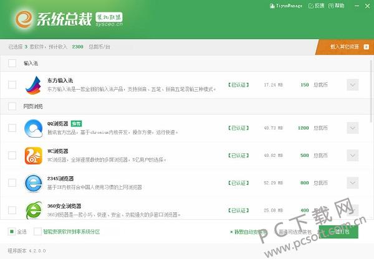
Task: Click the UC浏览器 description line
Action: 107,159
